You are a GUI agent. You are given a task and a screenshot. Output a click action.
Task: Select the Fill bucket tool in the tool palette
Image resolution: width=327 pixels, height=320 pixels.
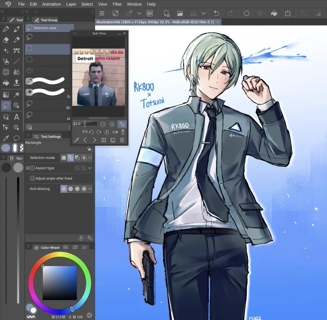[6, 83]
